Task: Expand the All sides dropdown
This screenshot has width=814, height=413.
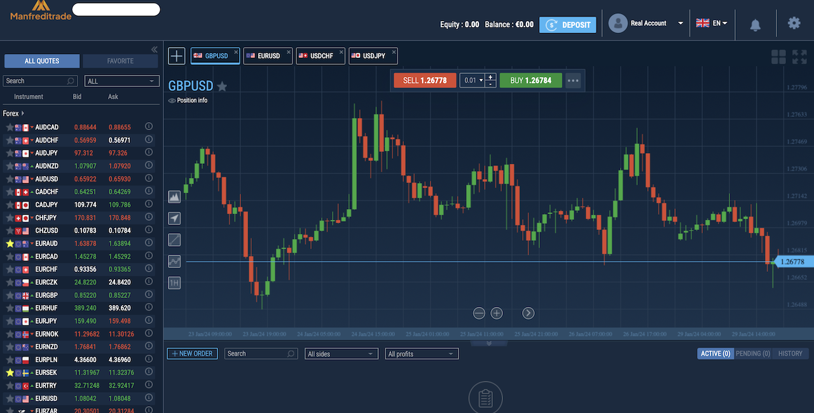Action: (341, 354)
